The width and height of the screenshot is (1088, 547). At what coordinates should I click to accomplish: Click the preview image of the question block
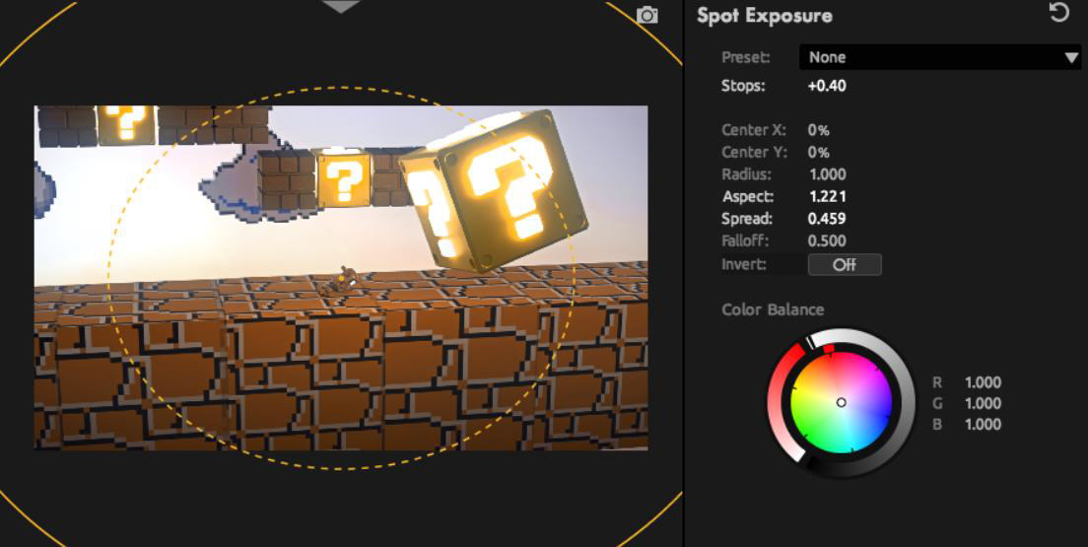pos(341,278)
